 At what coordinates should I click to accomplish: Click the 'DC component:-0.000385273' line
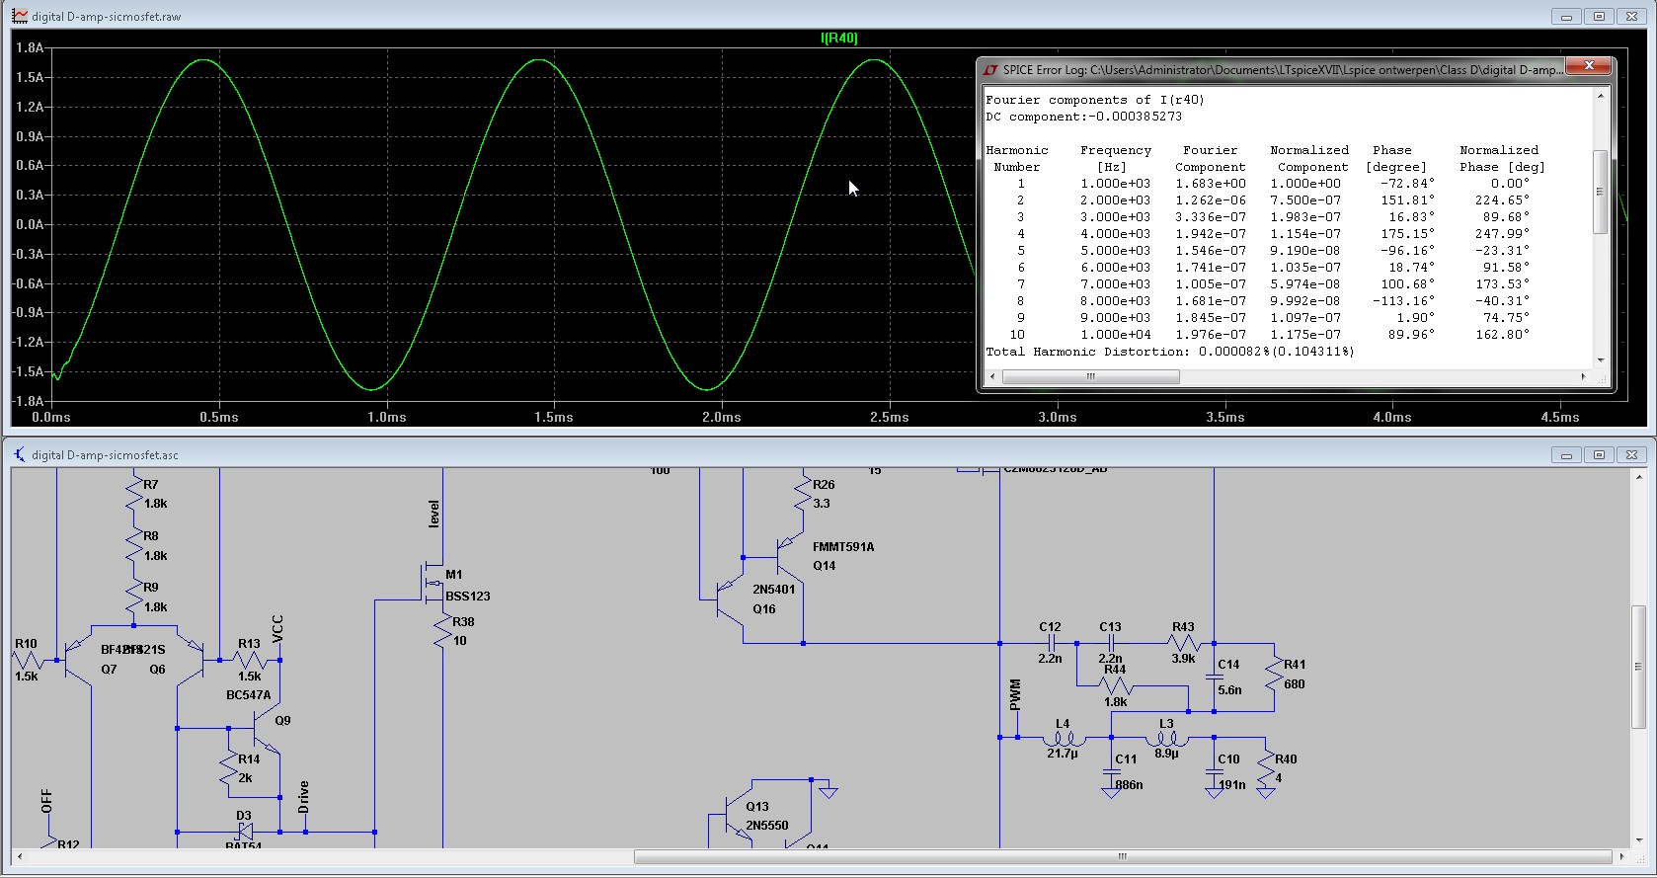[x=1083, y=117]
